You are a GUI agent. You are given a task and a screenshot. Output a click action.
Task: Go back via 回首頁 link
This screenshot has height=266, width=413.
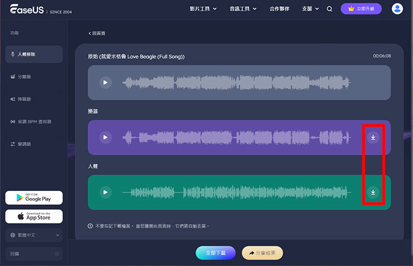(98, 34)
